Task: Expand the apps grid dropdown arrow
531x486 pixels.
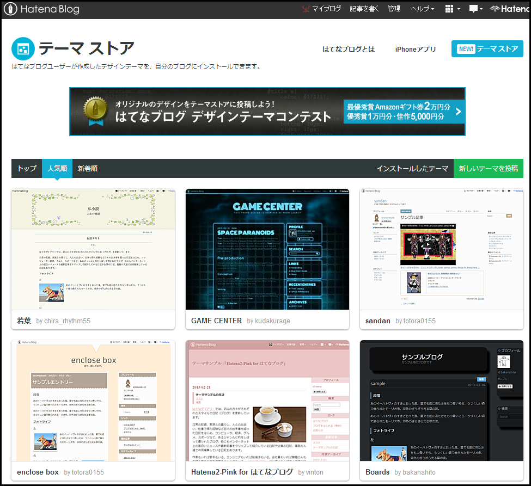Action: (459, 9)
